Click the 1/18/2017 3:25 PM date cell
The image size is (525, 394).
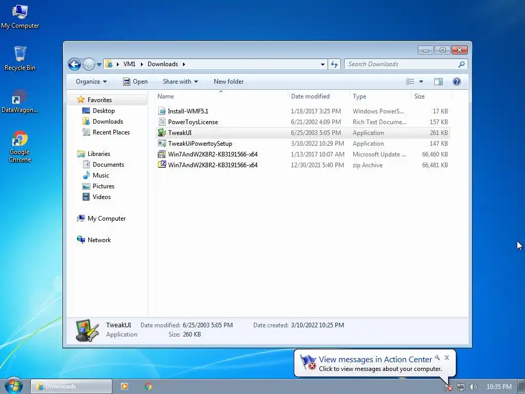click(x=316, y=111)
